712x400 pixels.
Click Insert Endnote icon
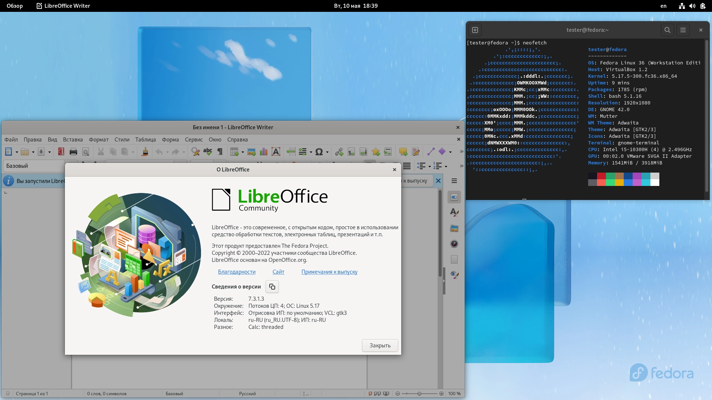click(x=363, y=152)
